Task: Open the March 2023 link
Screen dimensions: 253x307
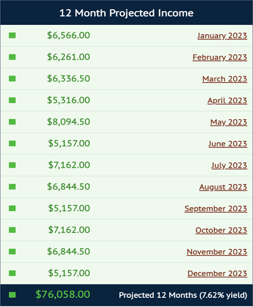Action: coord(225,79)
